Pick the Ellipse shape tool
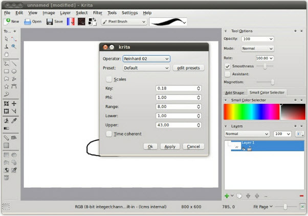The height and width of the screenshot is (216, 308). [x=14, y=72]
